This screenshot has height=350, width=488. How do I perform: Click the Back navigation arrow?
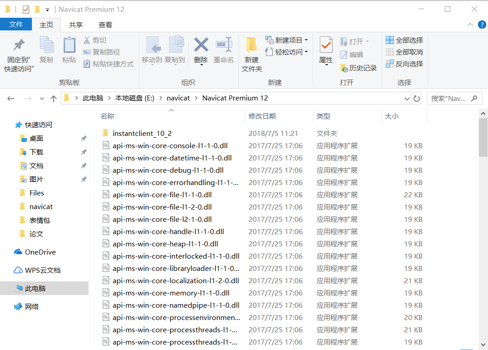coord(11,99)
